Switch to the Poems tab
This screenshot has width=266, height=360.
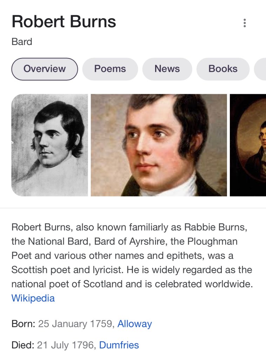coord(110,69)
